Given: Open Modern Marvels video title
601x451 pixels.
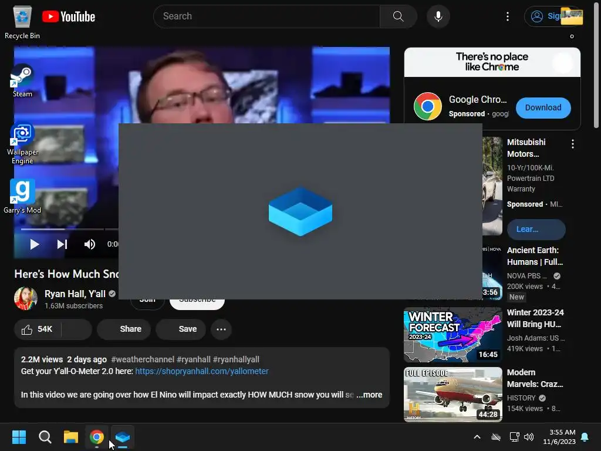Looking at the screenshot, I should coord(535,378).
